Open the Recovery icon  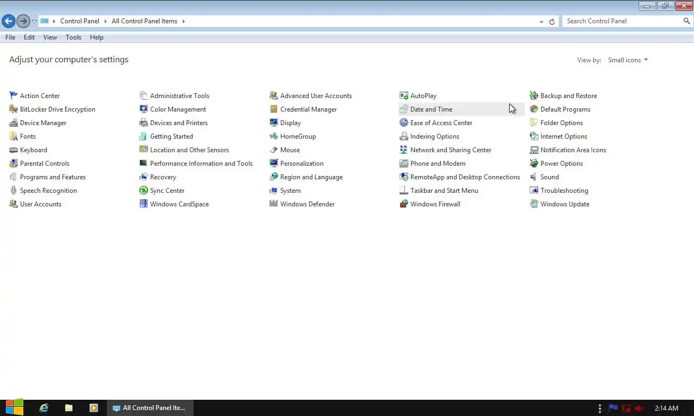click(144, 177)
